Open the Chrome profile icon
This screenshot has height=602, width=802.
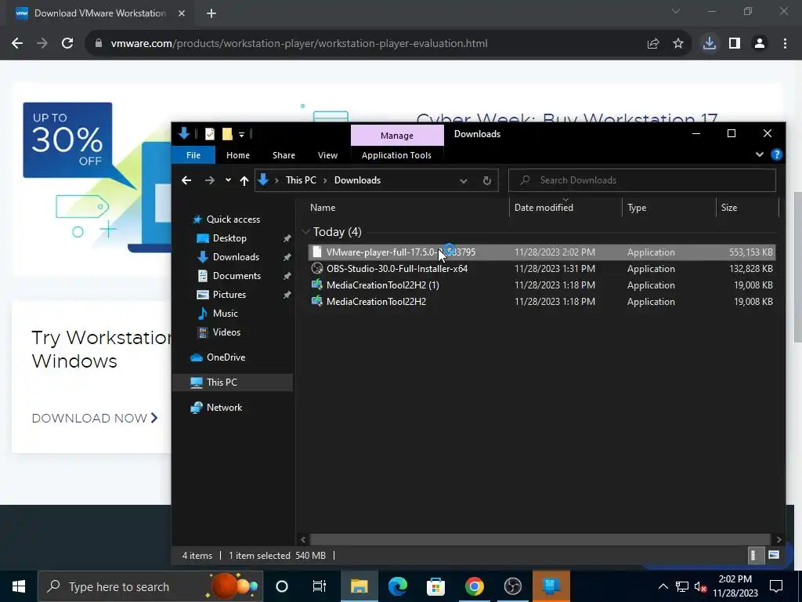point(760,44)
